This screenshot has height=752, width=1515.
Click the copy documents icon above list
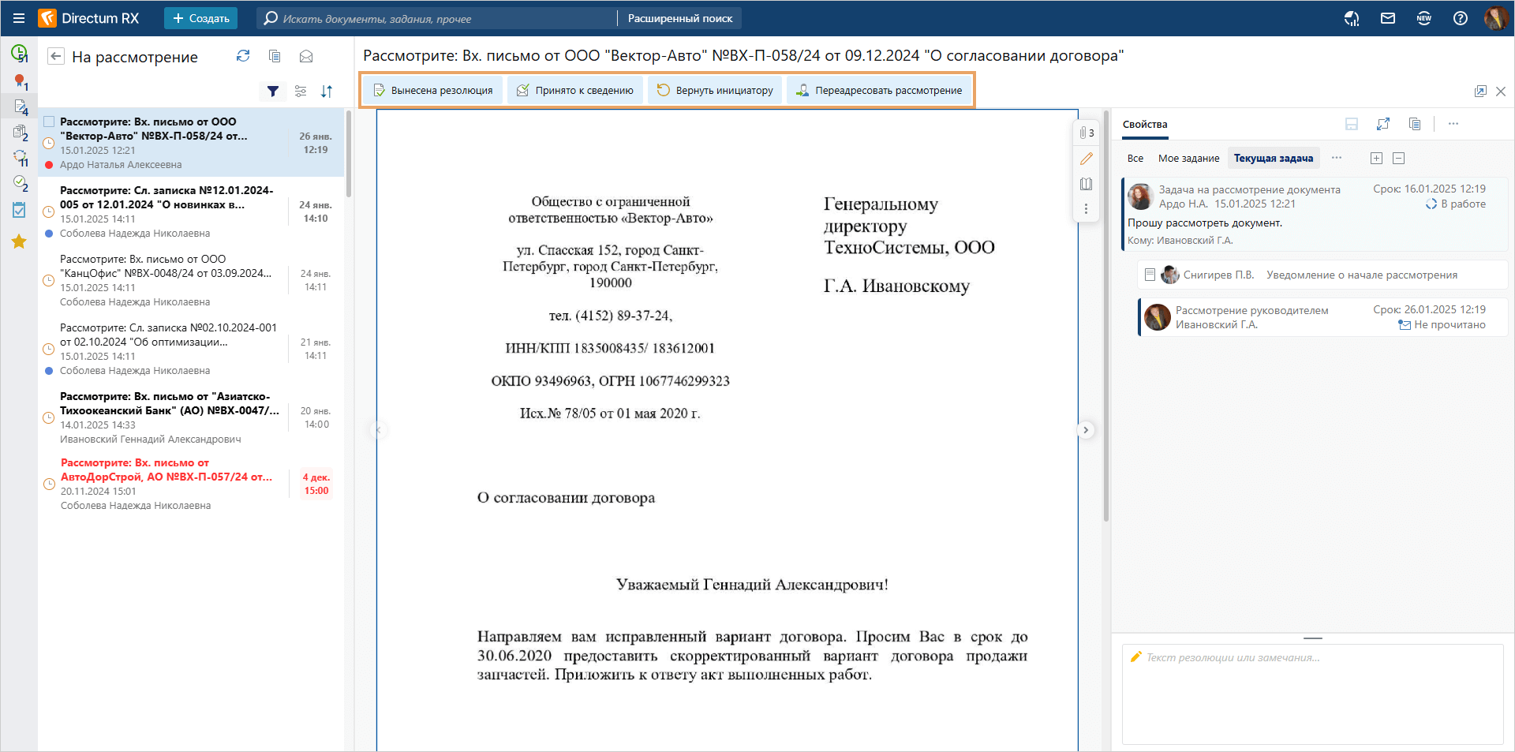[275, 56]
